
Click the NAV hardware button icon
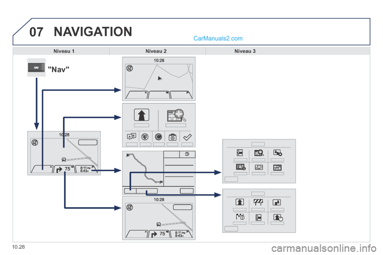click(36, 68)
